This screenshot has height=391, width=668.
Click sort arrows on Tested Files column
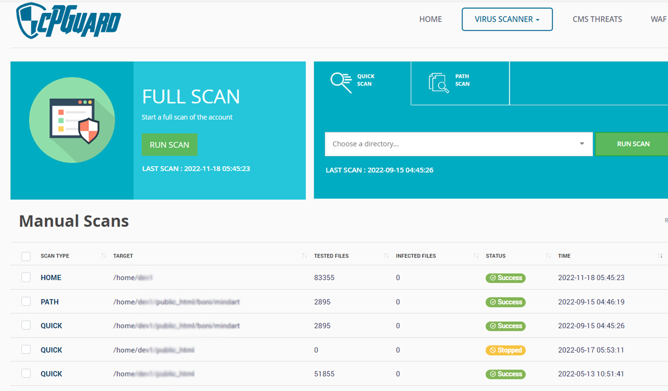coord(386,256)
